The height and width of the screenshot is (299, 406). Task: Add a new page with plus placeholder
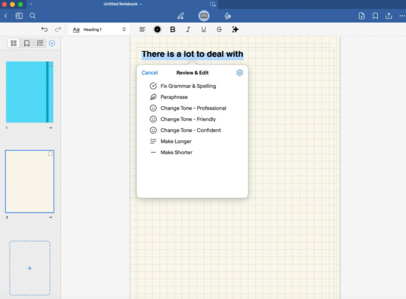coord(30,268)
